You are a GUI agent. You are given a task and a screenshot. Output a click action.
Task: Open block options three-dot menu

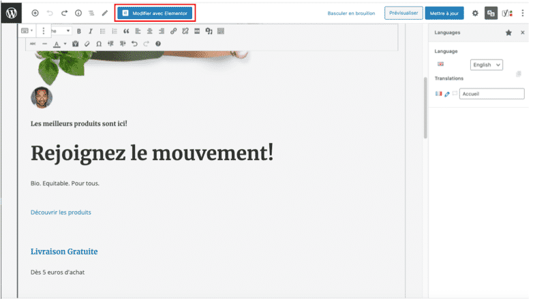click(44, 31)
